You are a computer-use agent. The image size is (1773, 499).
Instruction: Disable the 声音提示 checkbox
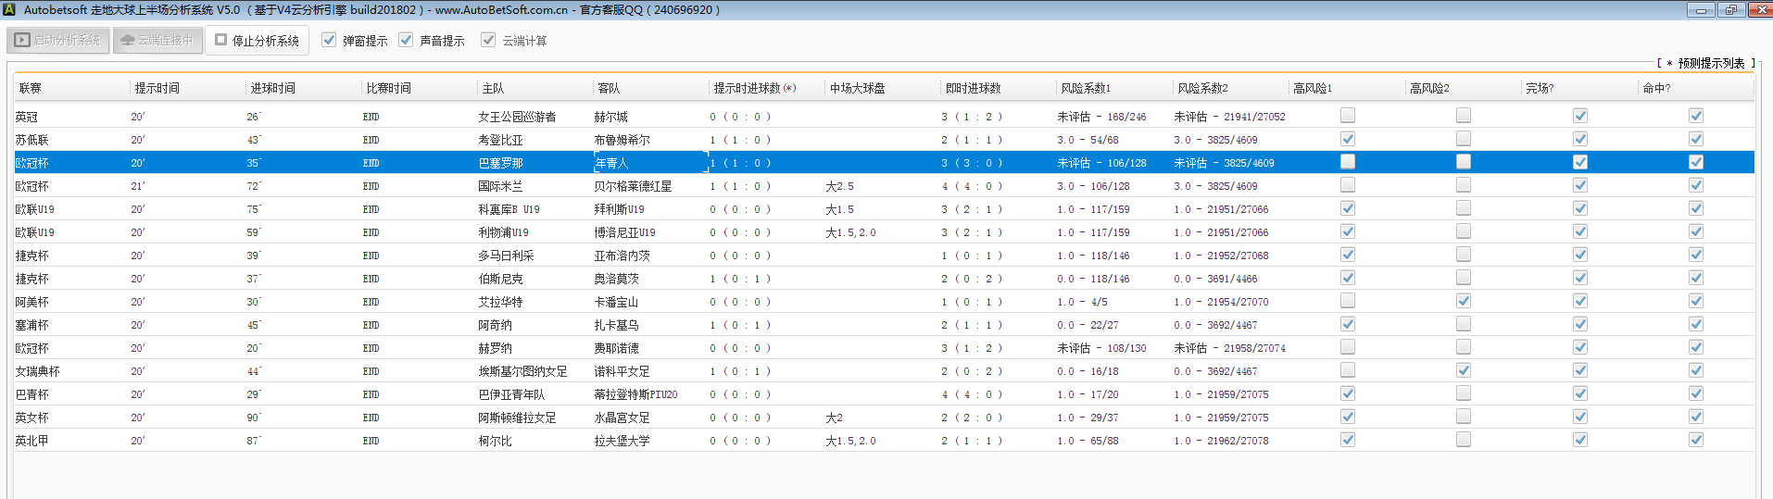click(x=406, y=40)
